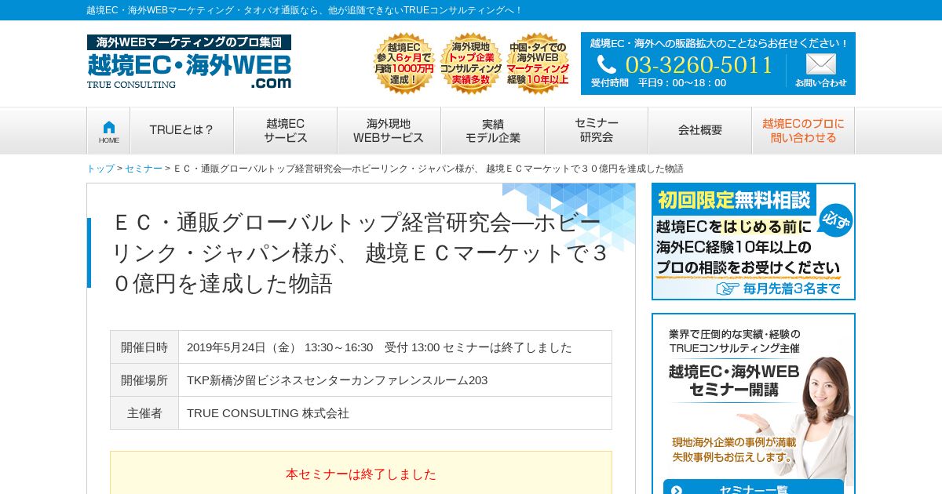Click the envelope お問い合わせ contact icon
This screenshot has width=942, height=494.
820,65
